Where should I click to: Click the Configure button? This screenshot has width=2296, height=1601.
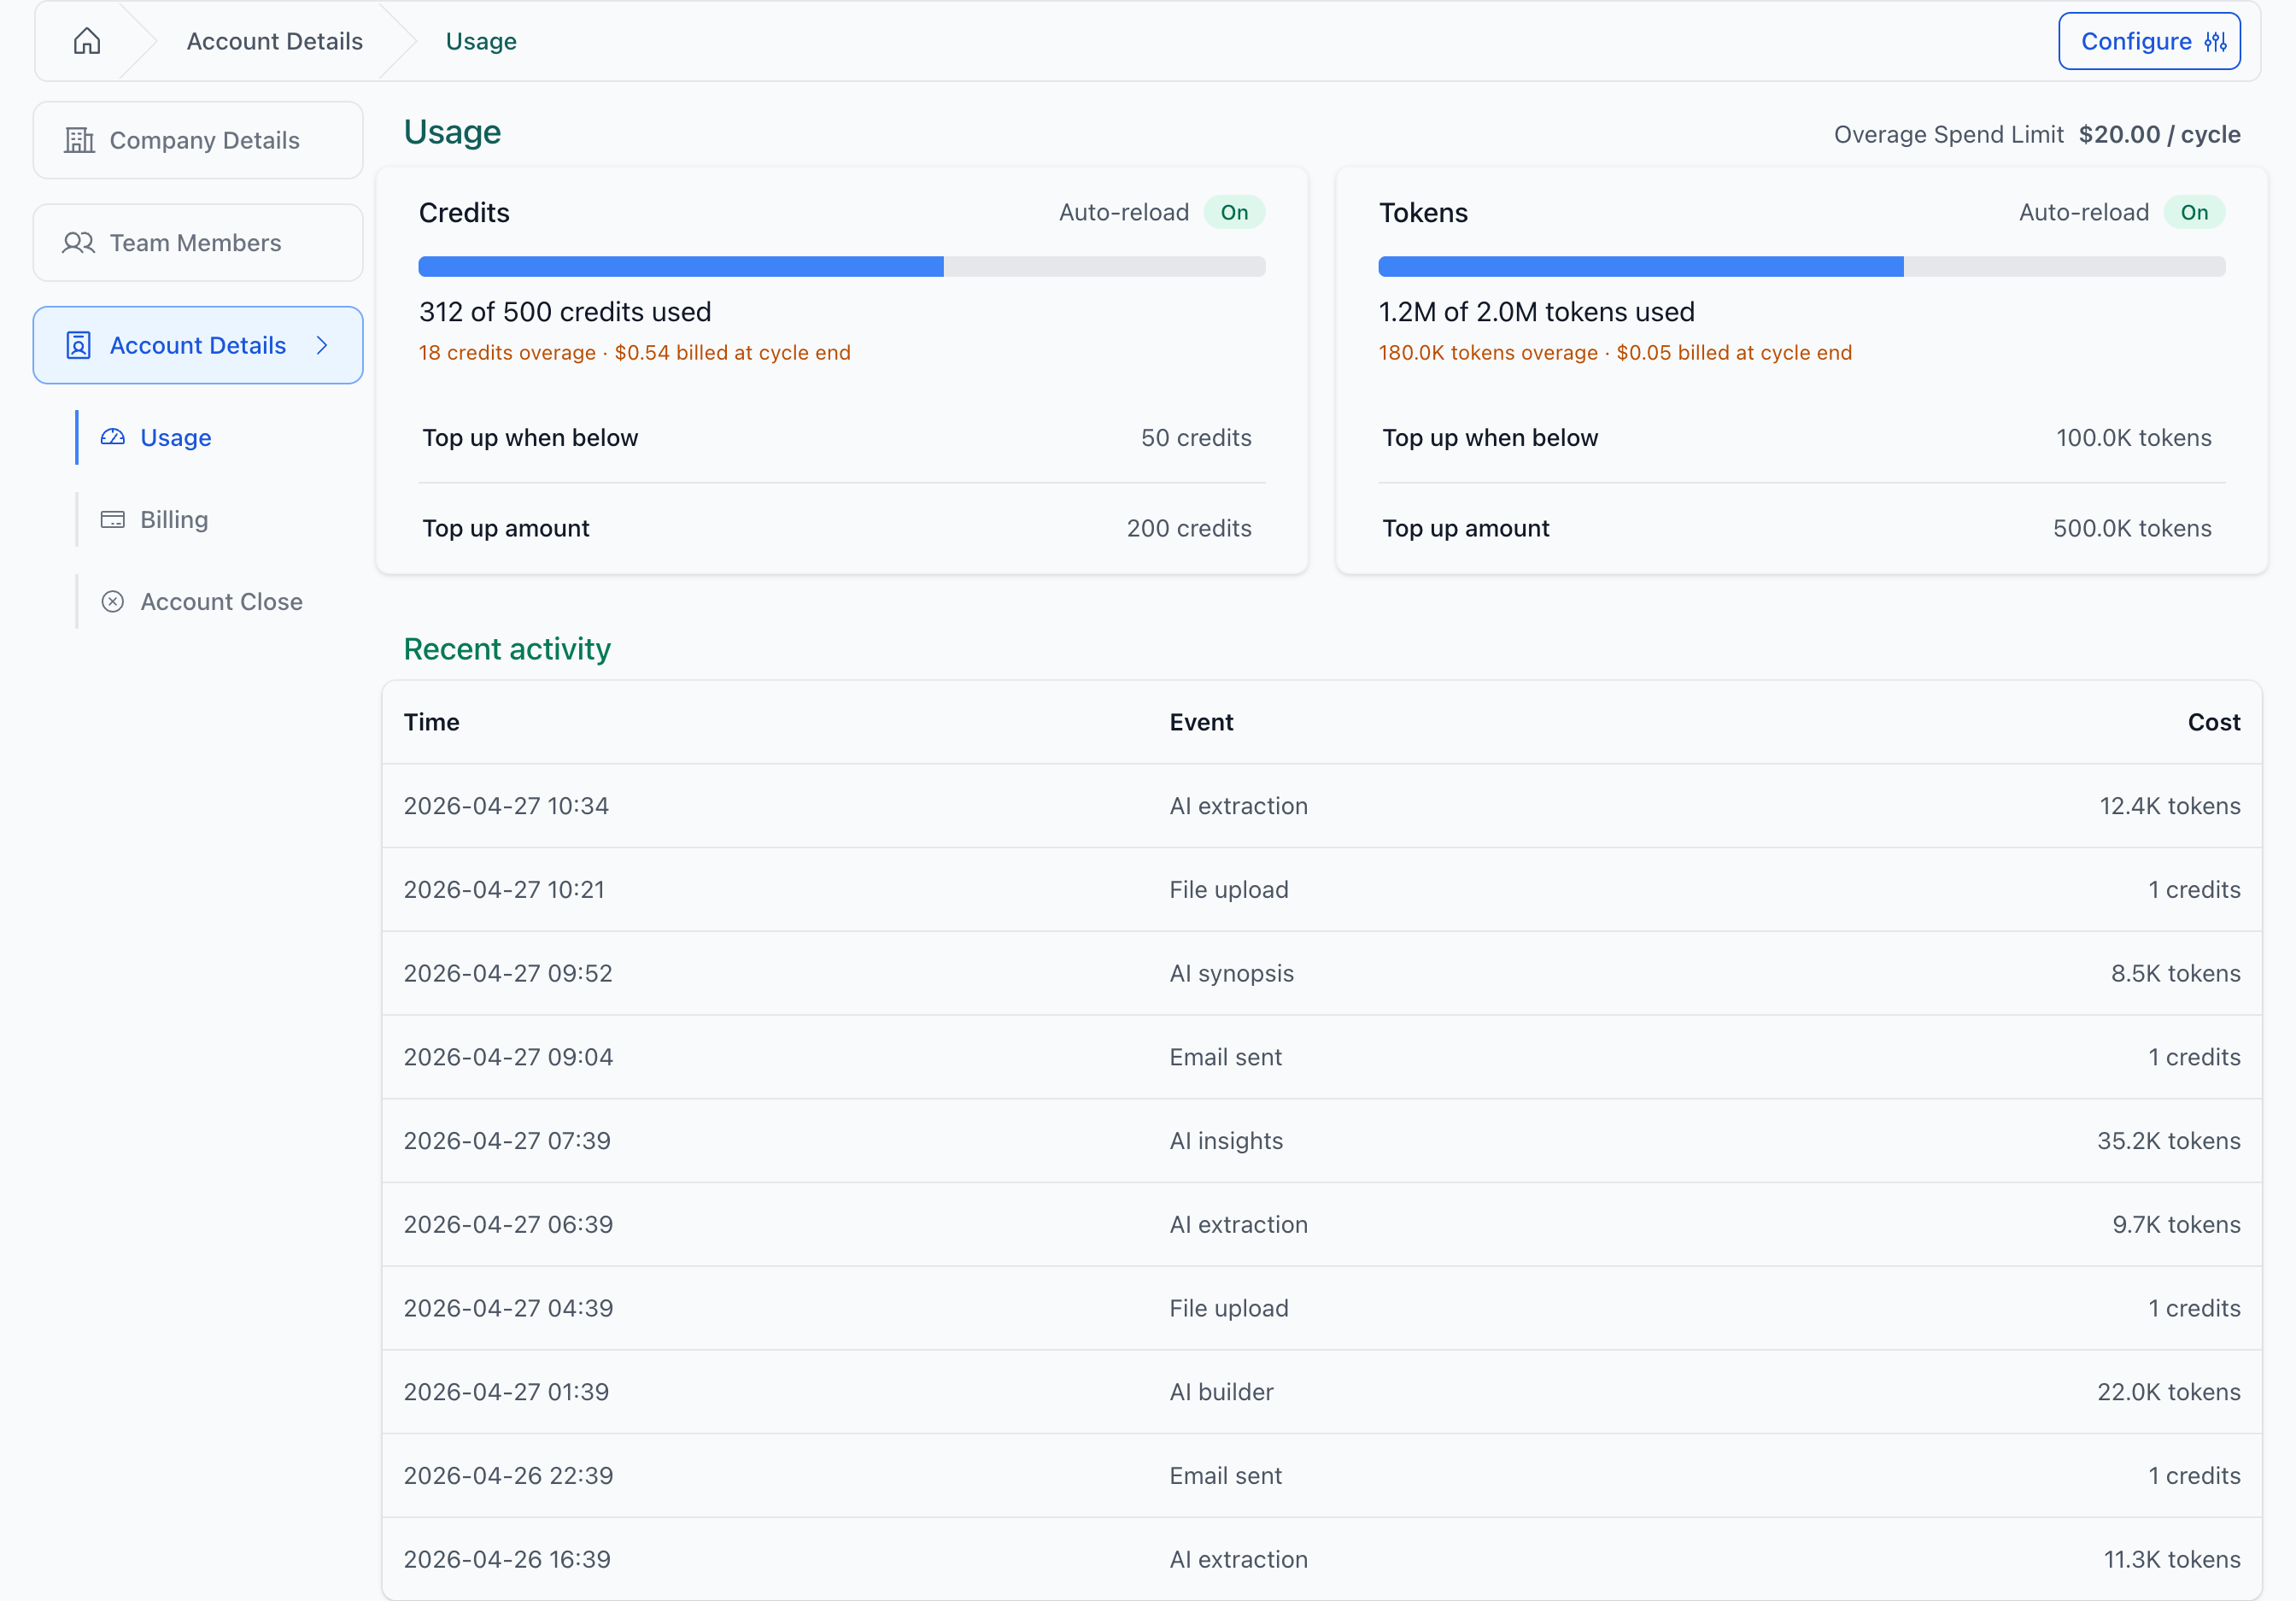[x=2149, y=41]
